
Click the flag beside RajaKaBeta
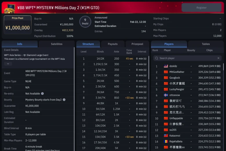(x=166, y=141)
